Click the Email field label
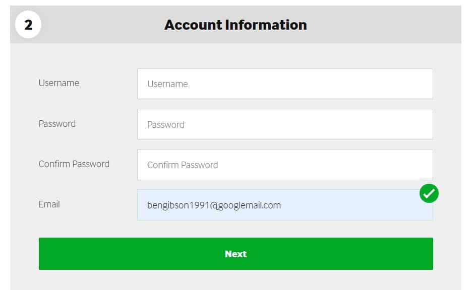This screenshot has height=298, width=475. click(x=49, y=204)
